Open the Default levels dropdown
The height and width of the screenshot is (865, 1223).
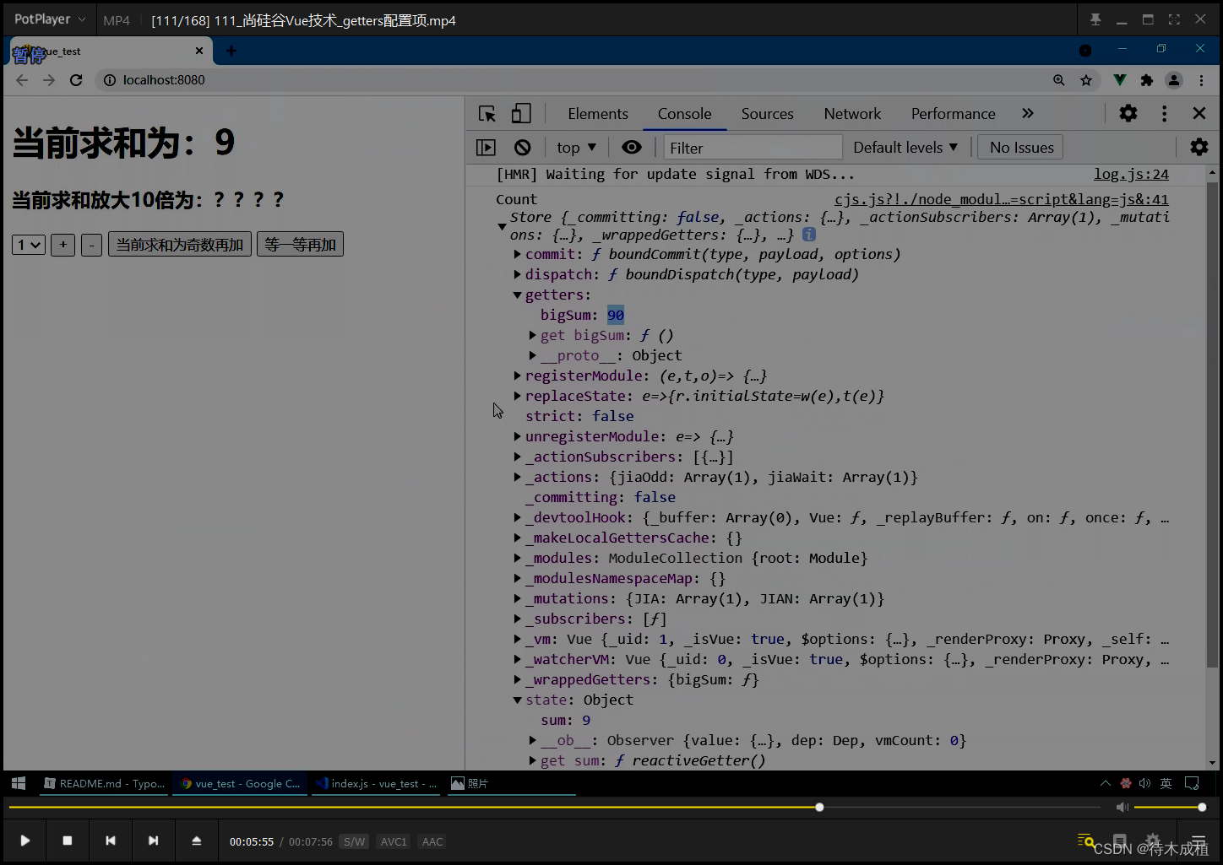pos(905,147)
